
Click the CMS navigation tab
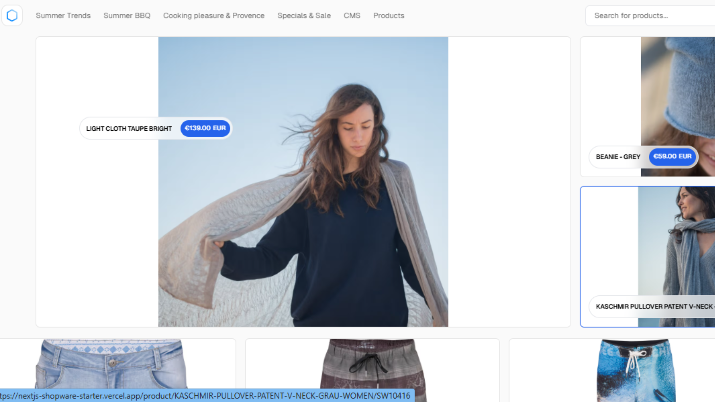(352, 15)
